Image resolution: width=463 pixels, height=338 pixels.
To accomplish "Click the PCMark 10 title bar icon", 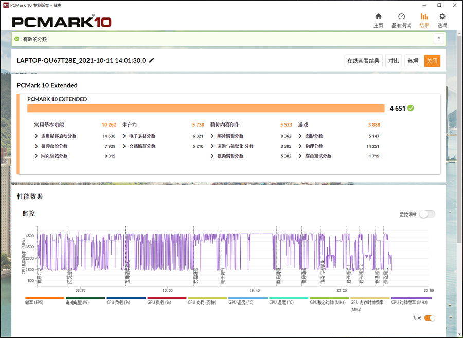I will coord(5,5).
